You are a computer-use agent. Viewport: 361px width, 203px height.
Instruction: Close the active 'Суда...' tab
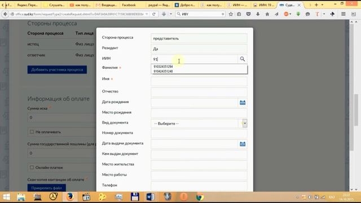[x=299, y=5]
